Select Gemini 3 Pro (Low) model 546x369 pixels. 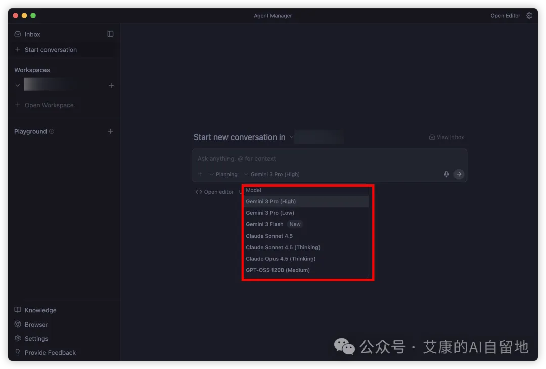pyautogui.click(x=306, y=213)
